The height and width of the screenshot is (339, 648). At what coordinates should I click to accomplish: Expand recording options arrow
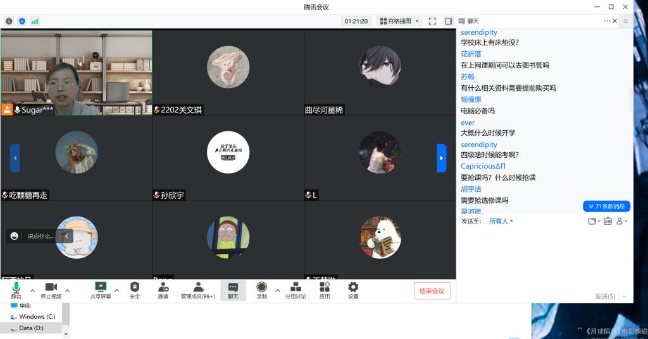coord(277,290)
